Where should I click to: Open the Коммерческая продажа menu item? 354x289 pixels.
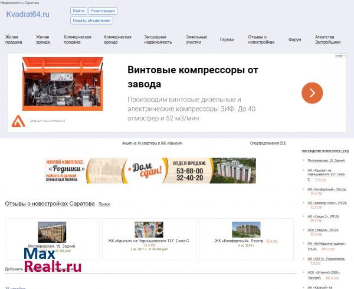click(77, 40)
